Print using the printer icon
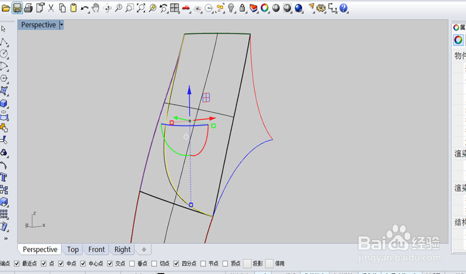466x274 pixels. pos(28,8)
